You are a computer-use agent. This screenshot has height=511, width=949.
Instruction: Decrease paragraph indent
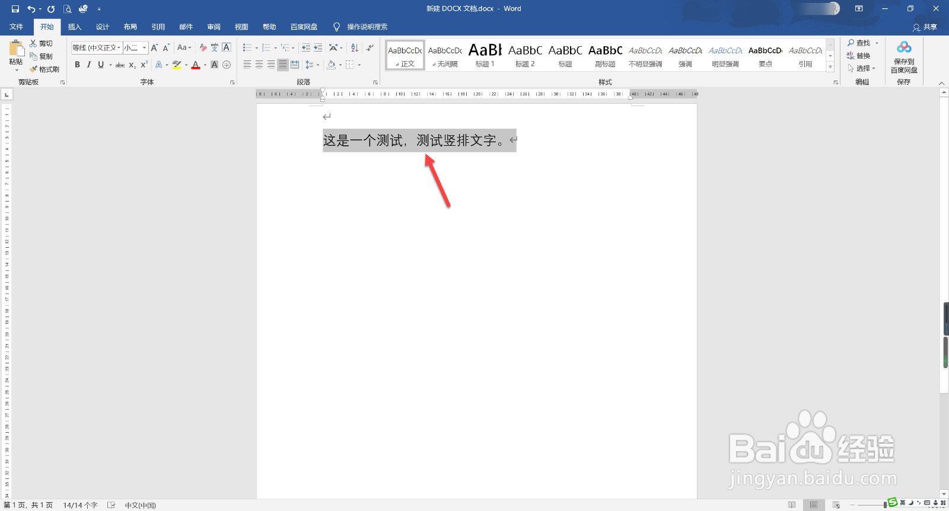pyautogui.click(x=306, y=47)
